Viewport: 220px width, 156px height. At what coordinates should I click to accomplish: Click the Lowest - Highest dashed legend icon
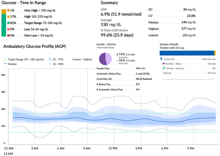click(70, 59)
